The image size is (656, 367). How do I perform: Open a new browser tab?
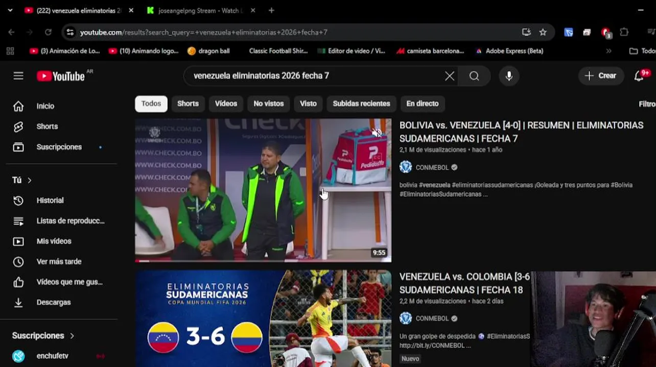coord(271,10)
